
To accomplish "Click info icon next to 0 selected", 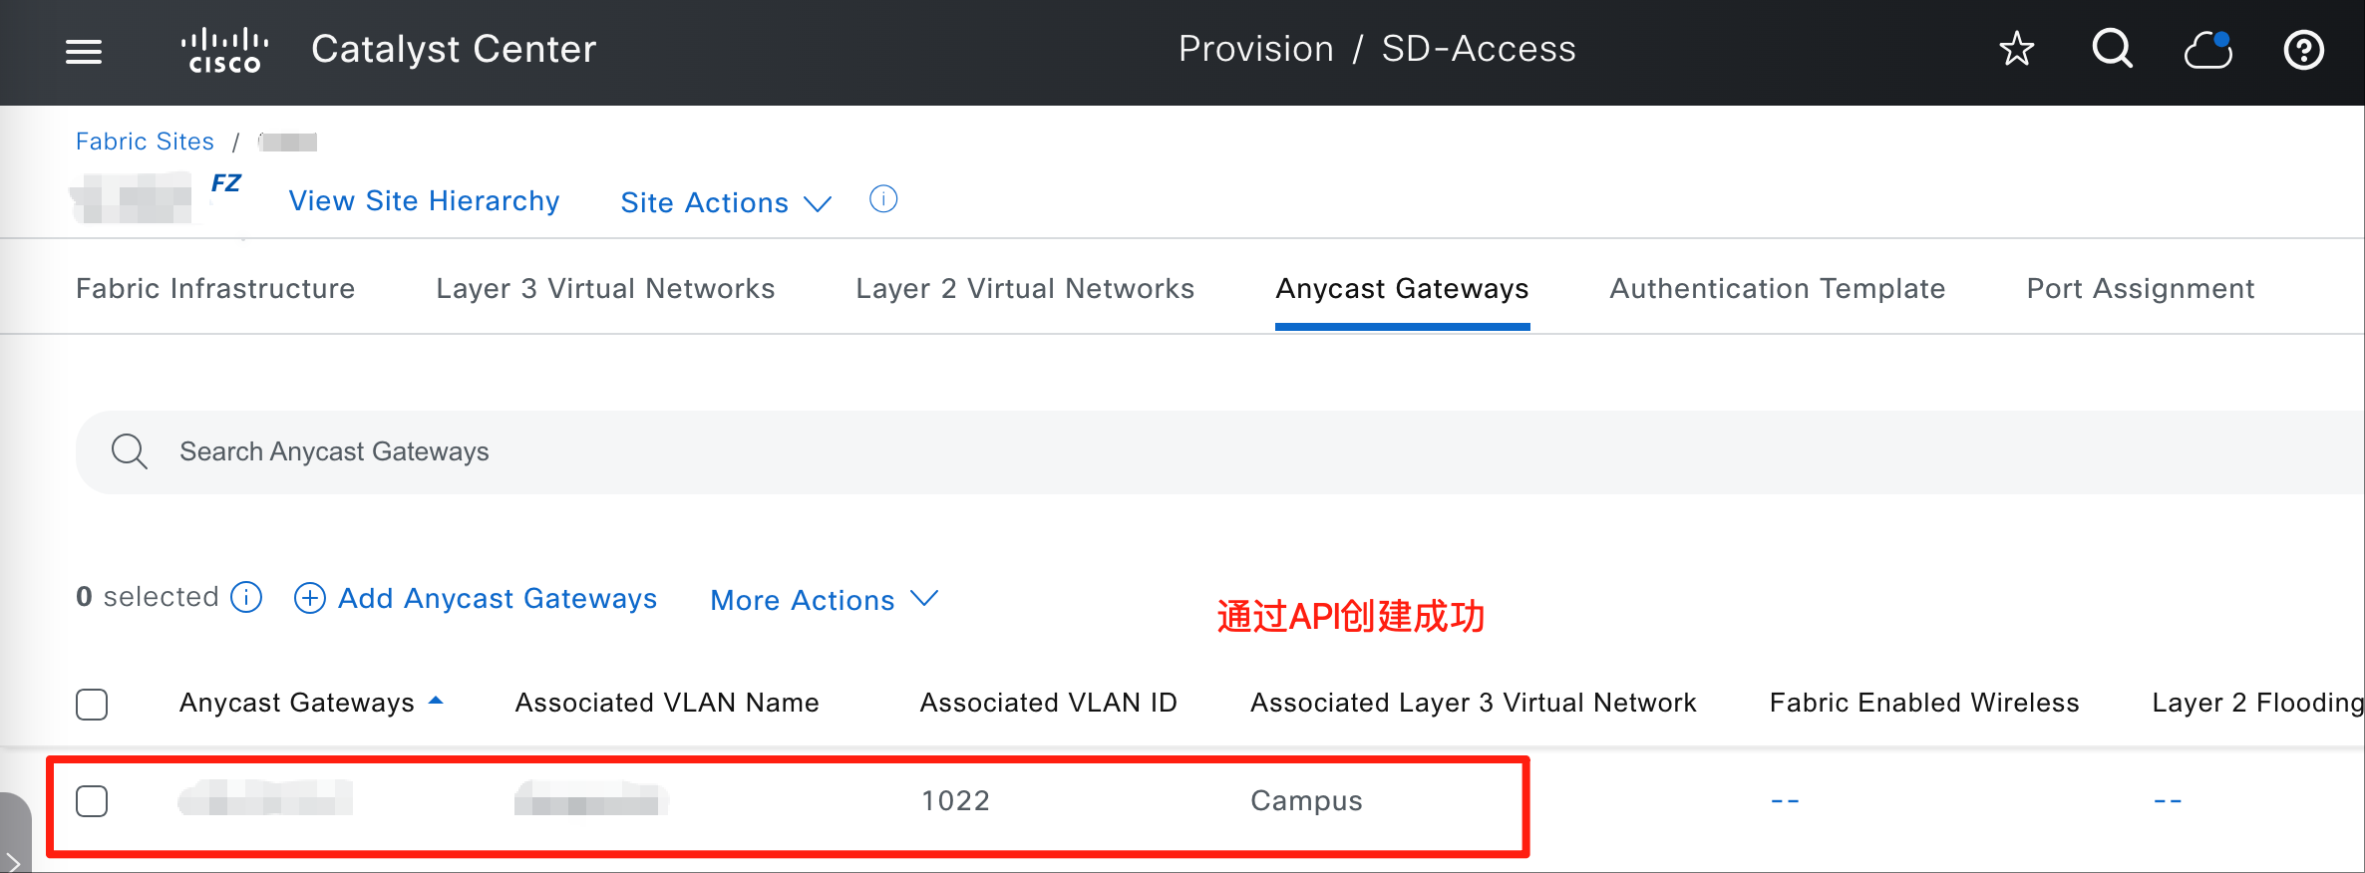I will [x=246, y=597].
